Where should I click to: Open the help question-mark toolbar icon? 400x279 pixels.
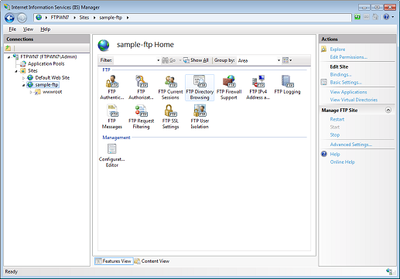click(x=386, y=17)
